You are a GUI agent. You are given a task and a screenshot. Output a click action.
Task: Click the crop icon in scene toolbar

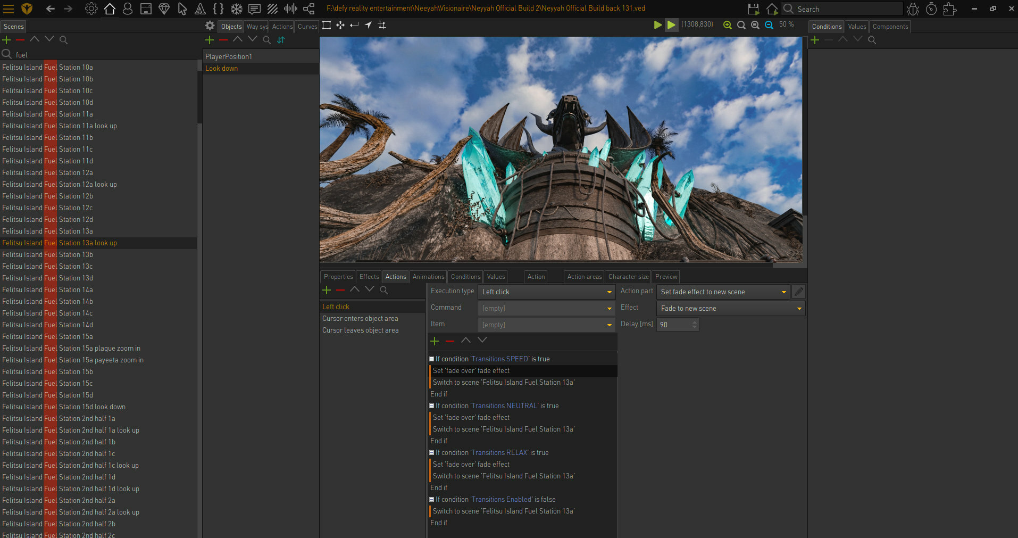(x=382, y=25)
